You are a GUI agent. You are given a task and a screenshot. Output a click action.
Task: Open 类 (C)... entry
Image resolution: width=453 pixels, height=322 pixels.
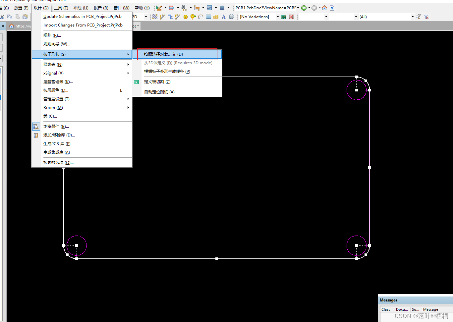(x=82, y=116)
